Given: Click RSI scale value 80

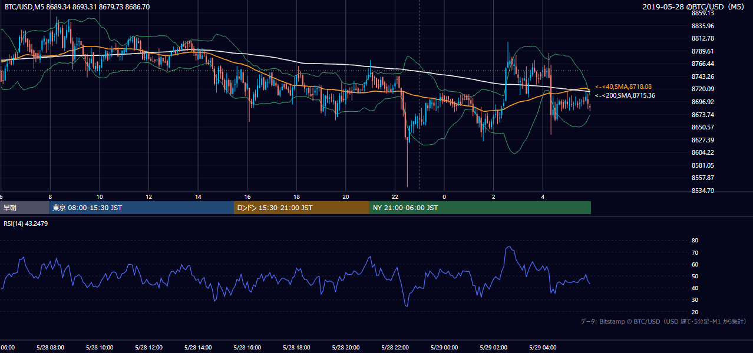Looking at the screenshot, I should pos(695,241).
